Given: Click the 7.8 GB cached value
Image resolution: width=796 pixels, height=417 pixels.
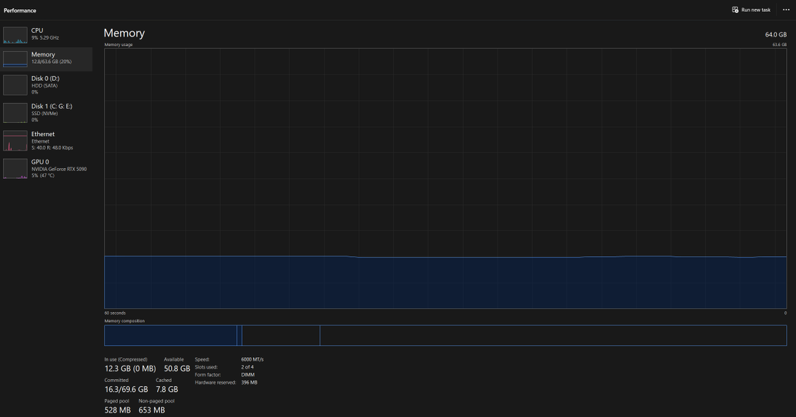Looking at the screenshot, I should click(167, 390).
